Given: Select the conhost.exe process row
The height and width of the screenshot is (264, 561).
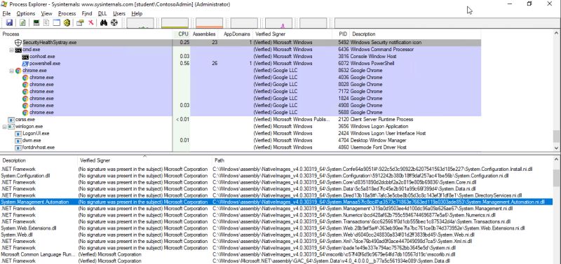Looking at the screenshot, I should point(241,57).
